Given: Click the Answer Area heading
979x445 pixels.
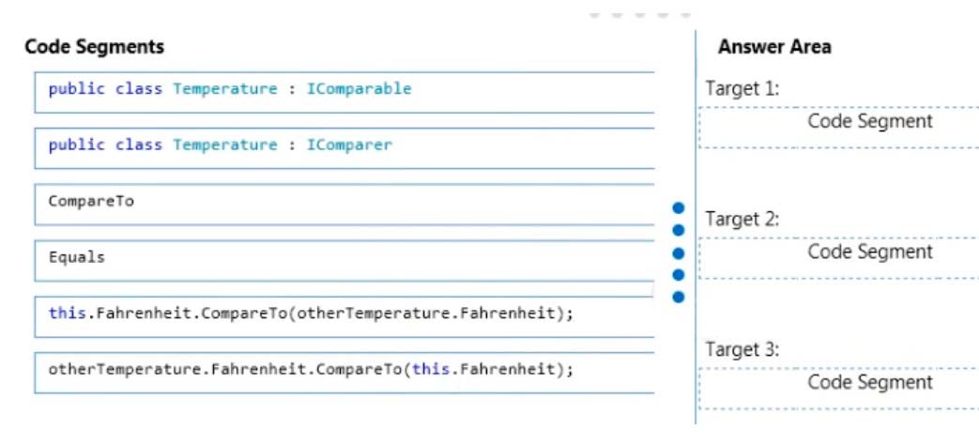Looking at the screenshot, I should click(x=774, y=47).
